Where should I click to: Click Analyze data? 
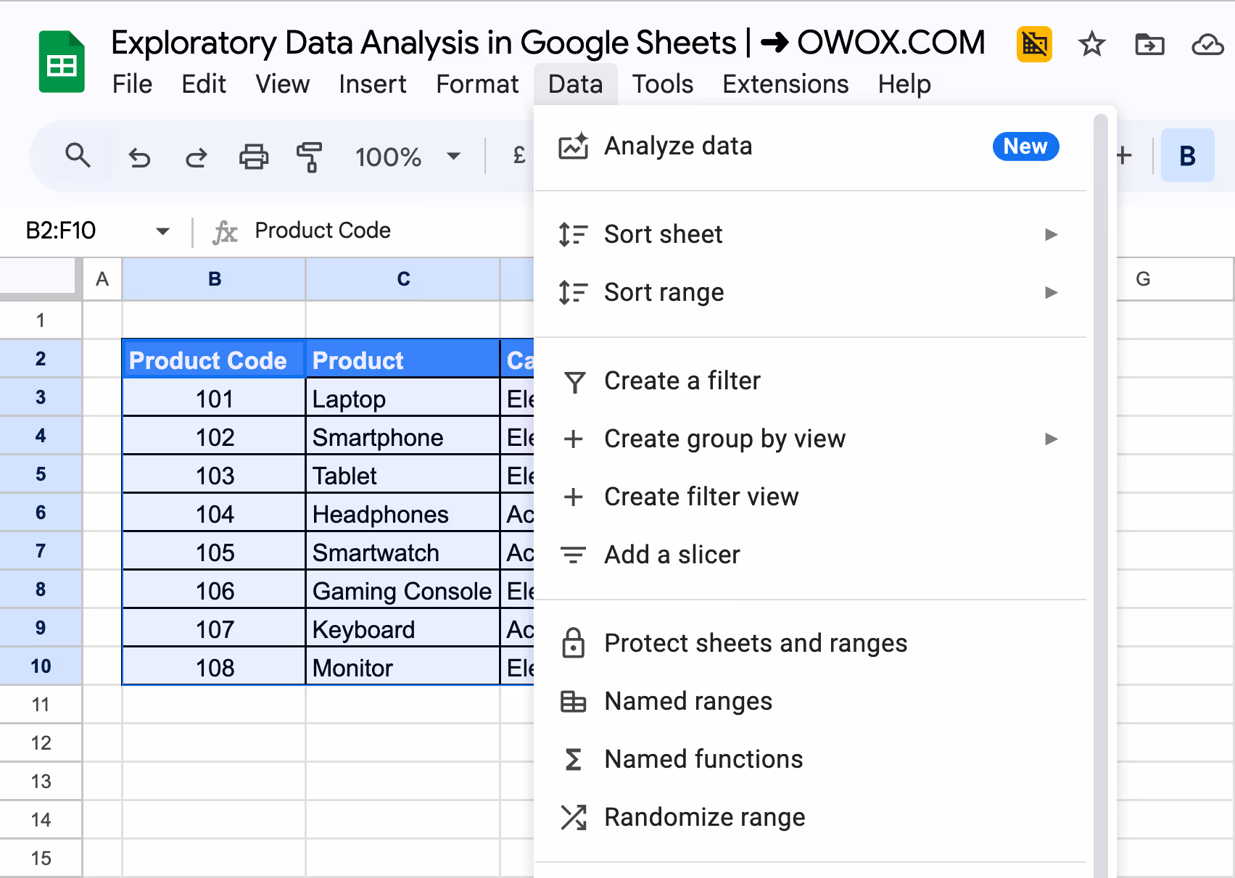click(677, 146)
